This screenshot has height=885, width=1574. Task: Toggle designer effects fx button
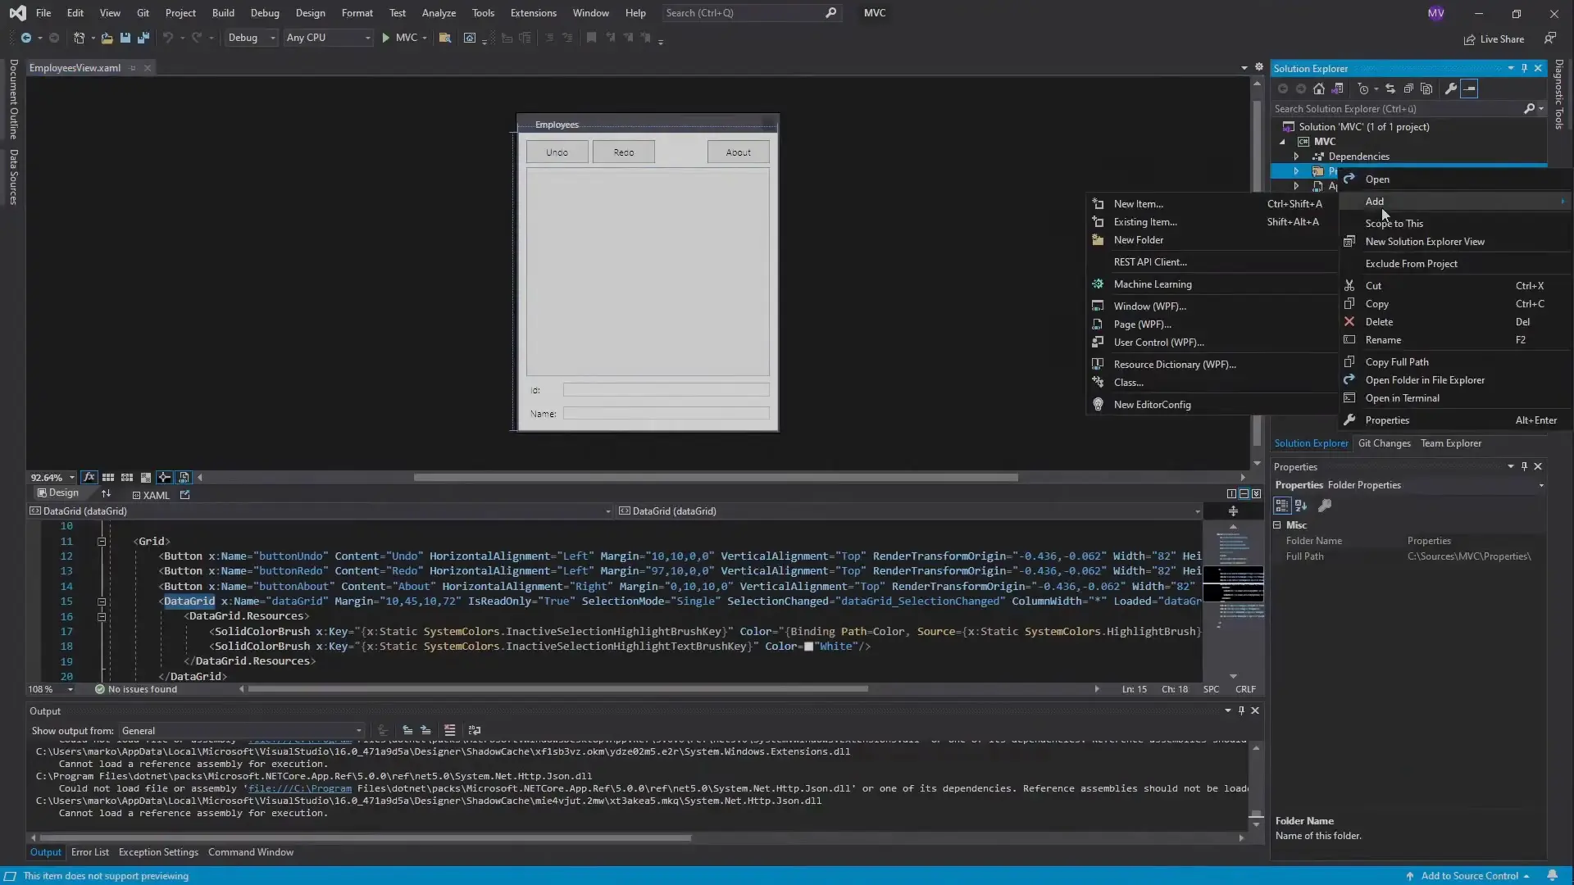[89, 477]
